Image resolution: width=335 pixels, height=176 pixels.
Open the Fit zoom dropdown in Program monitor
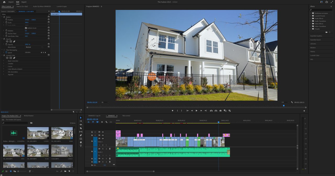point(102,102)
